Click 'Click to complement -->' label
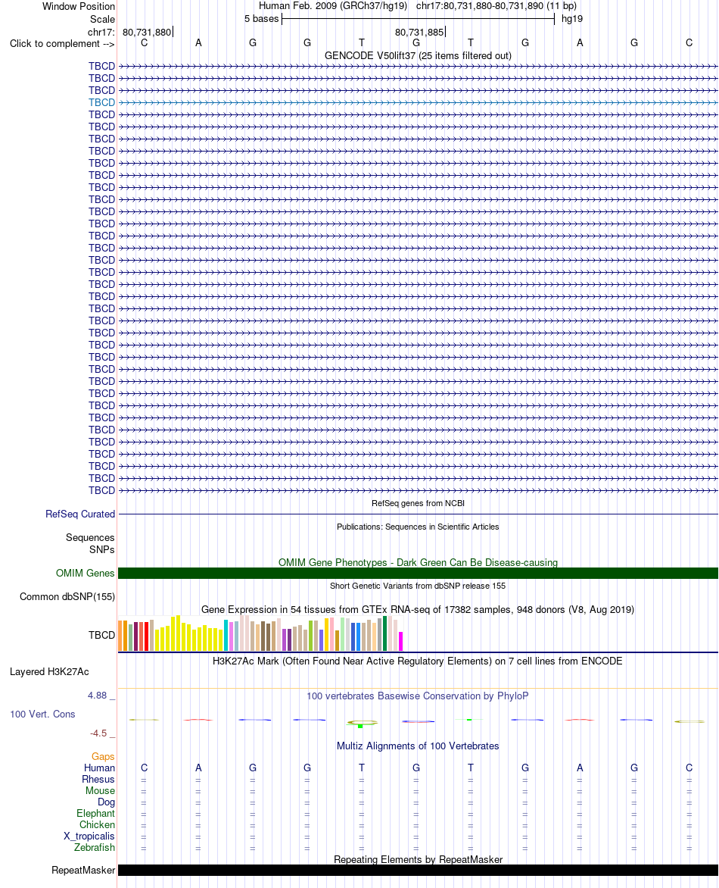This screenshot has height=888, width=719. 62,44
